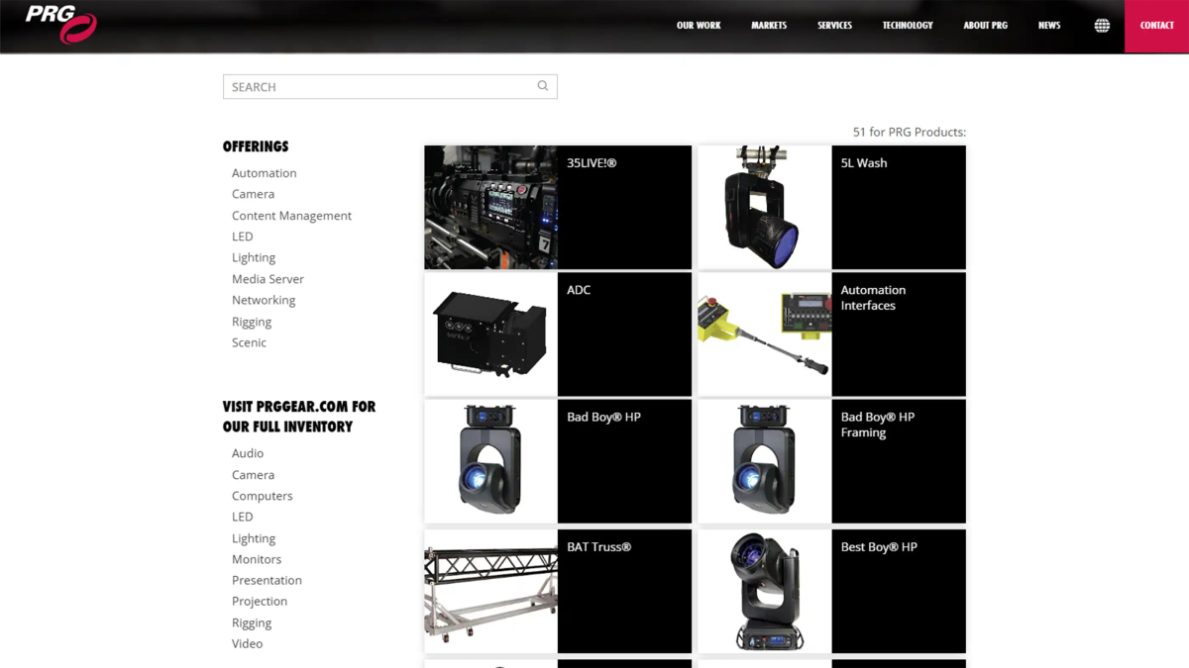Click the Automation Interfaces title
The image size is (1189, 668).
click(x=873, y=298)
